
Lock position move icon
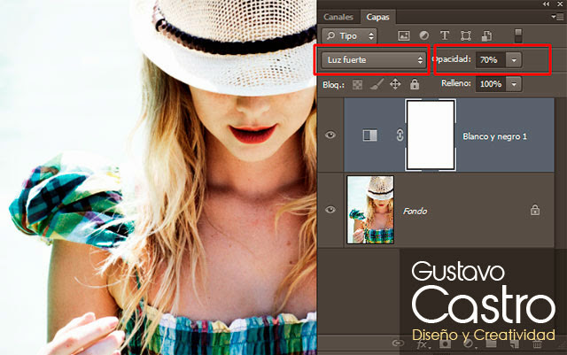click(395, 85)
